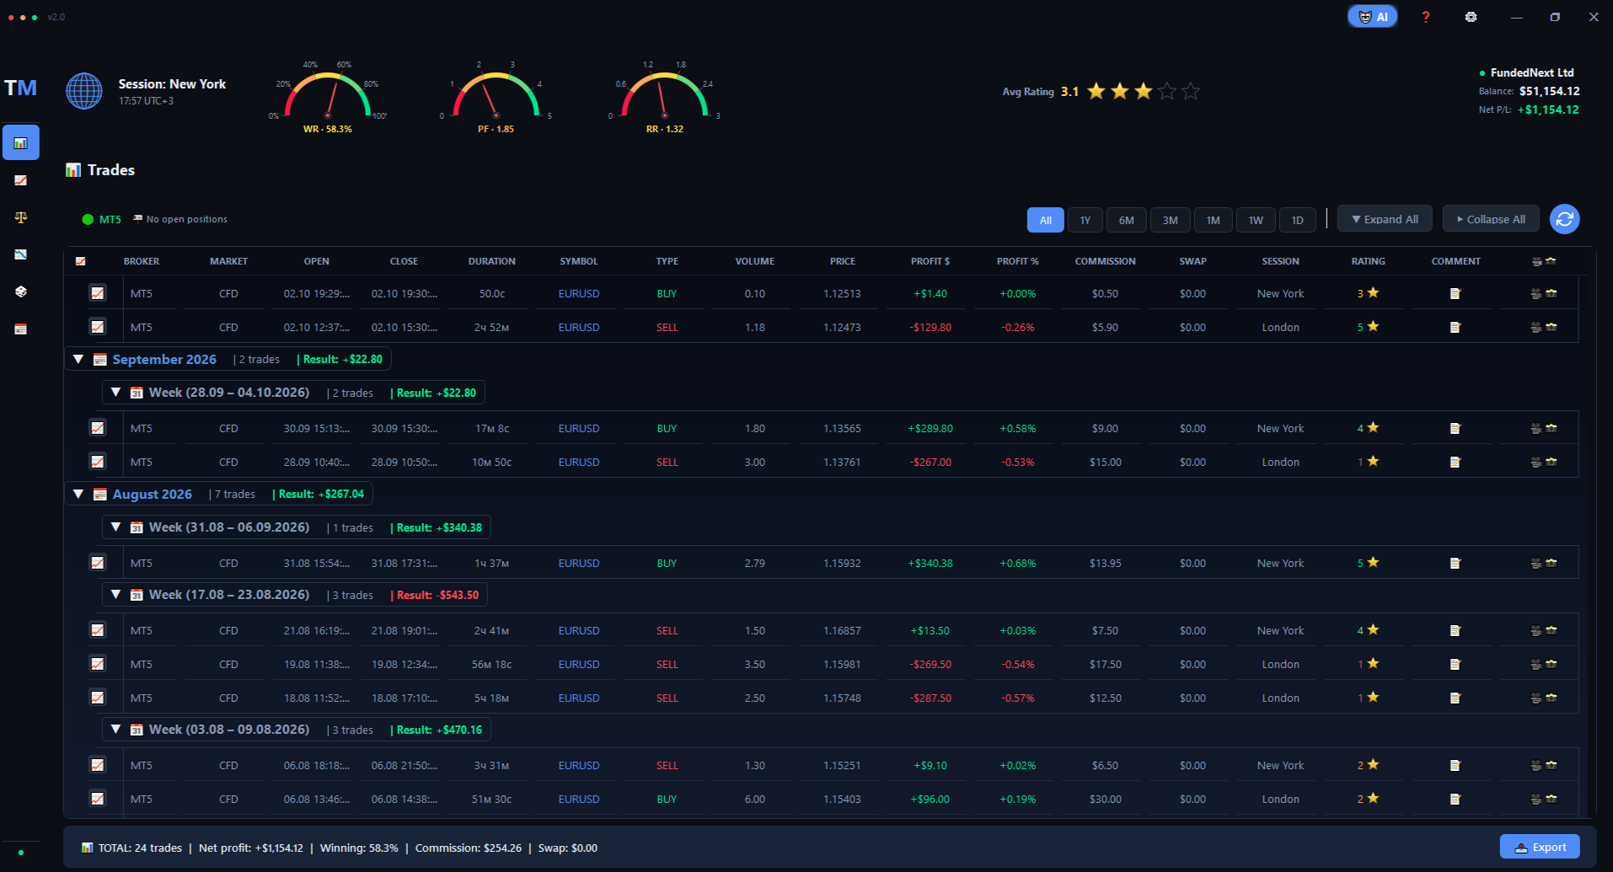Screen dimensions: 1613x872
Task: Open help via red question mark
Action: tap(1426, 17)
